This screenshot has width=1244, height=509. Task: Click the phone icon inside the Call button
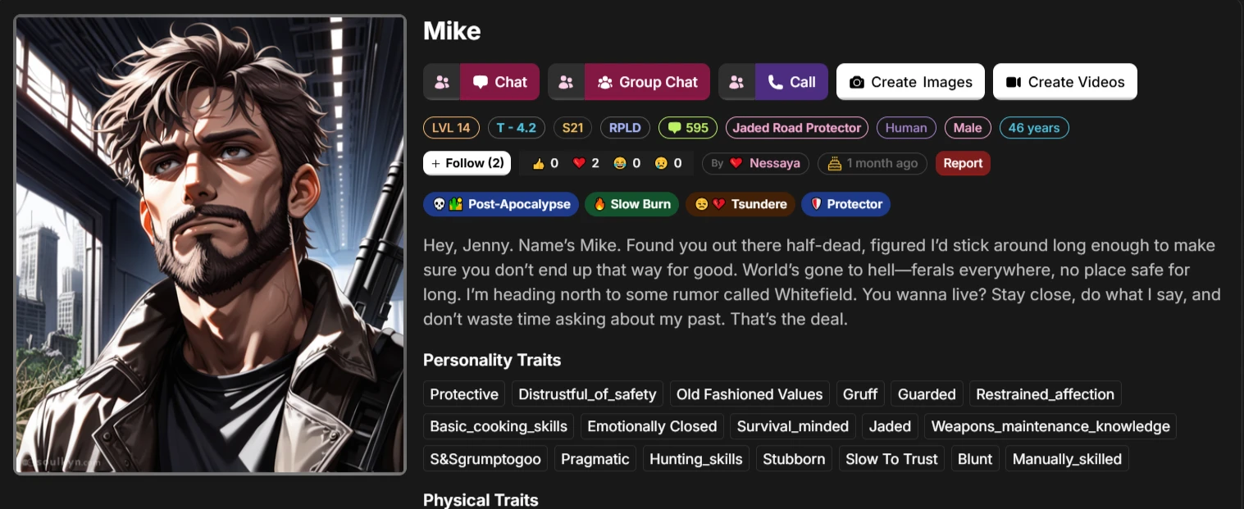coord(773,82)
